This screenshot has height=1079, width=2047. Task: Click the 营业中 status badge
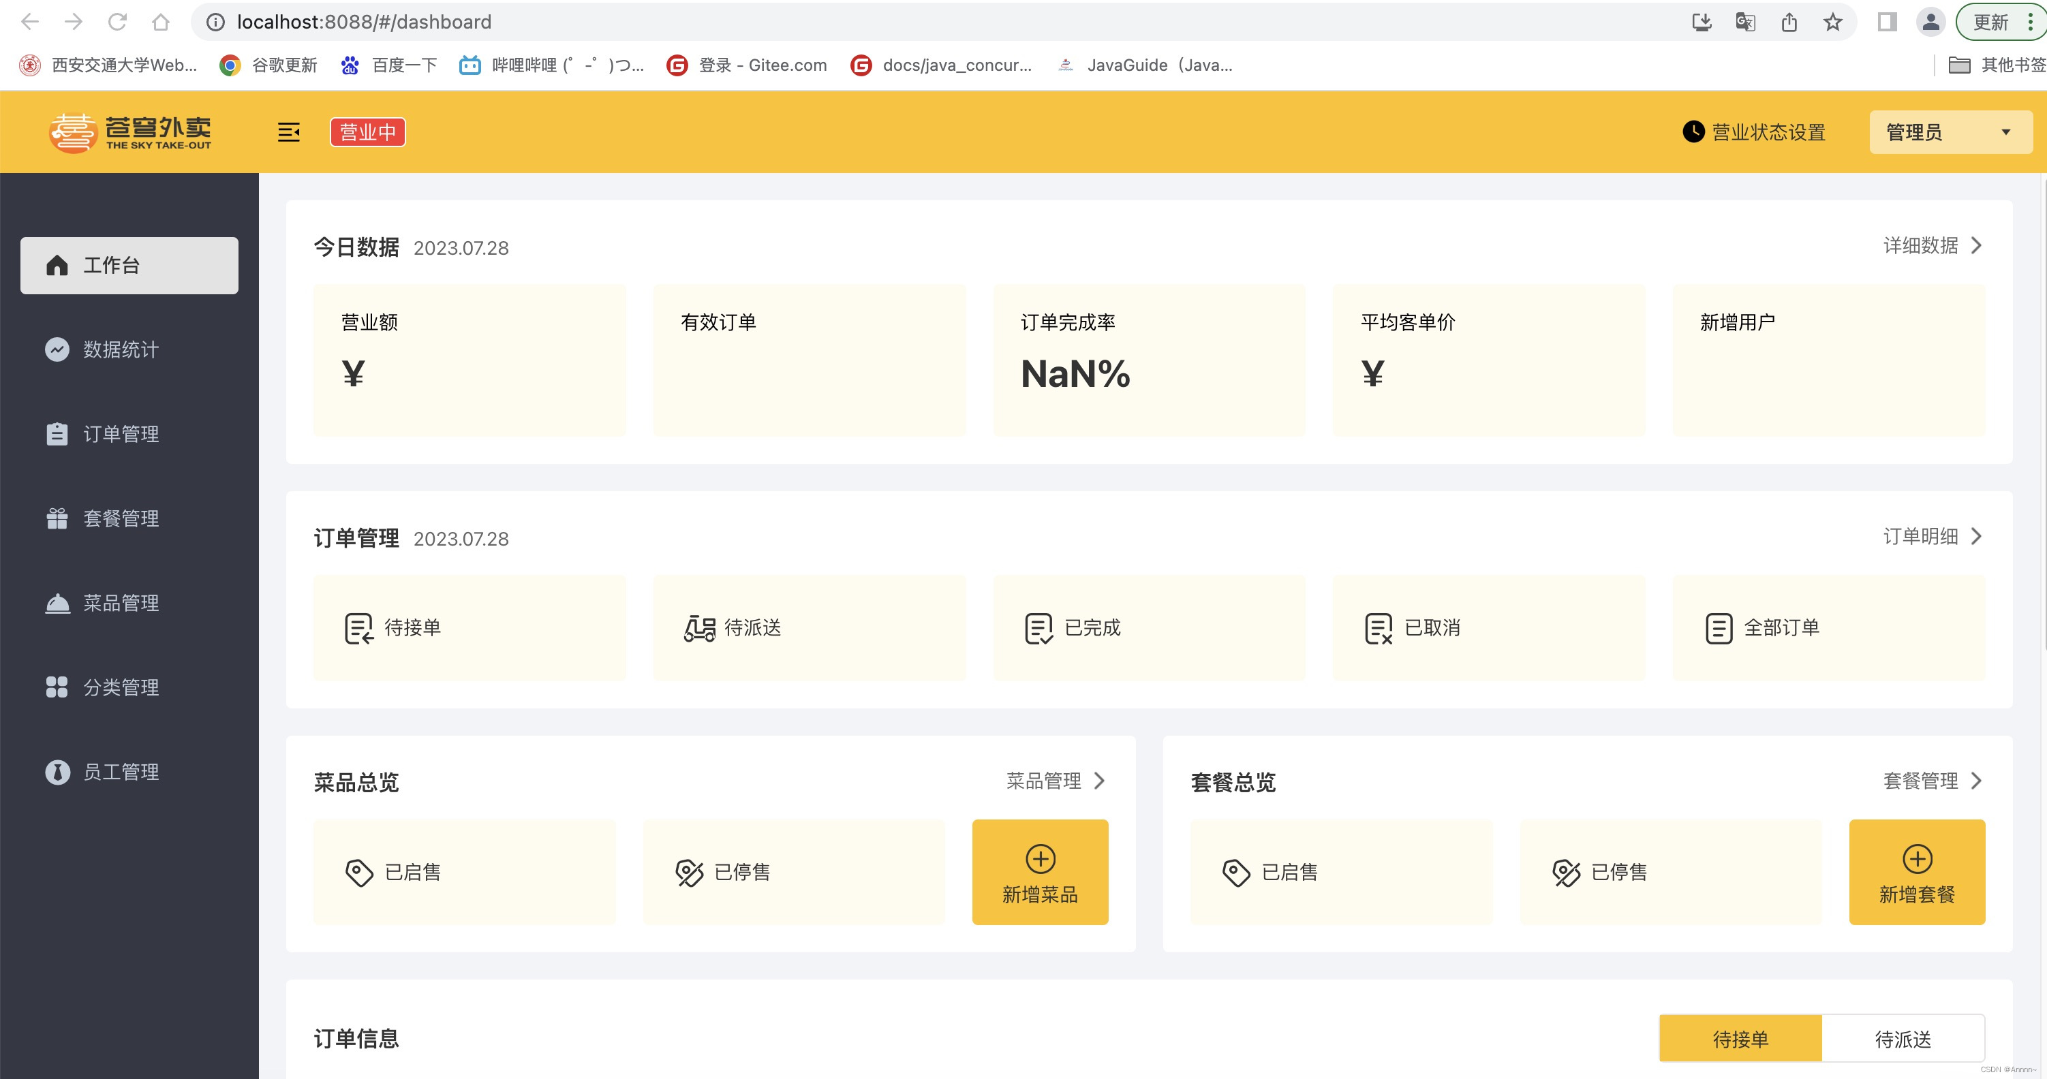click(368, 132)
